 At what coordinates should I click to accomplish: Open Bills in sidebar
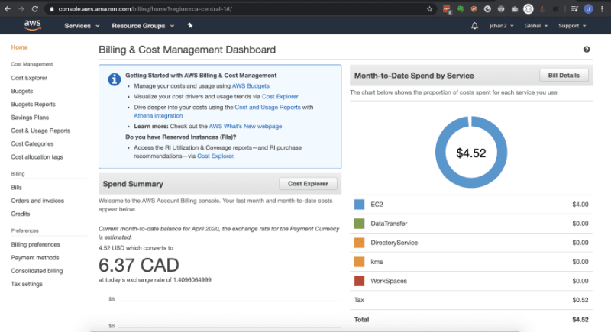[16, 188]
